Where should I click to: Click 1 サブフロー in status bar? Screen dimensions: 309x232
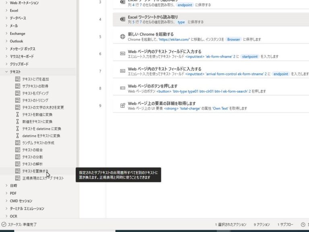[285, 224]
